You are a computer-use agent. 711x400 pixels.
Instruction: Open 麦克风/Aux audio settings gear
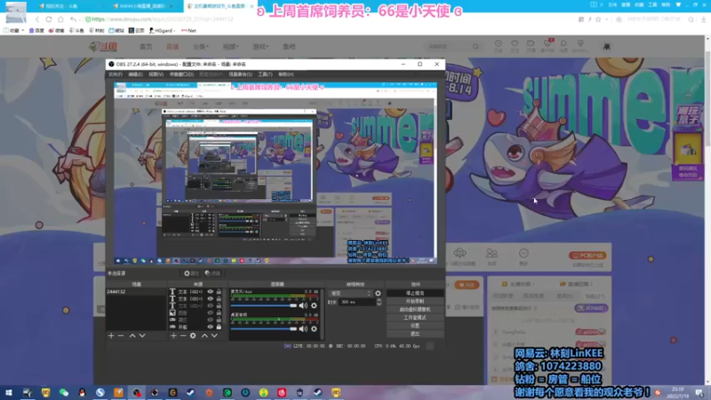(x=314, y=306)
